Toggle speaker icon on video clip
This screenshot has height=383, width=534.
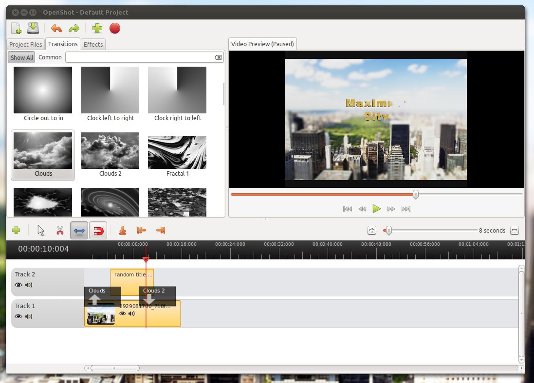tap(131, 313)
